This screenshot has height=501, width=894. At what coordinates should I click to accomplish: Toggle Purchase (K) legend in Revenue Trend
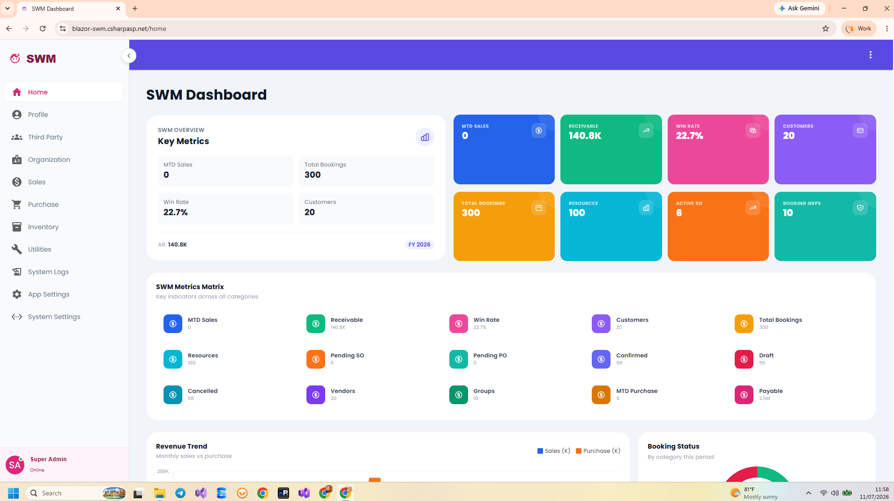click(x=598, y=451)
